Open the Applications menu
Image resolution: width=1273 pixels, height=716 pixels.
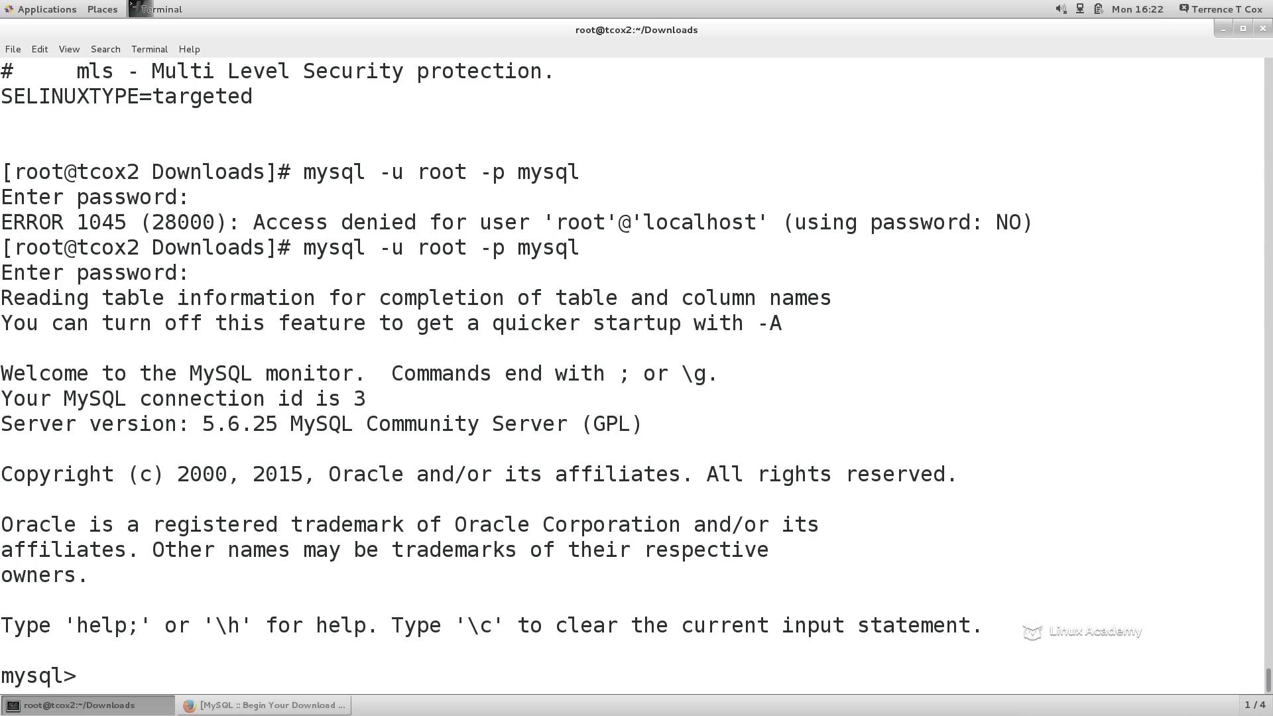(x=46, y=9)
